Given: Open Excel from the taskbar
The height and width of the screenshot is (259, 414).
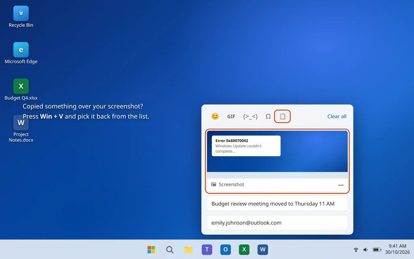Looking at the screenshot, I should click(x=244, y=249).
